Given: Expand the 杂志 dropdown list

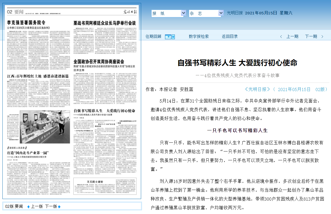Looking at the screenshot, I should tap(221, 13).
